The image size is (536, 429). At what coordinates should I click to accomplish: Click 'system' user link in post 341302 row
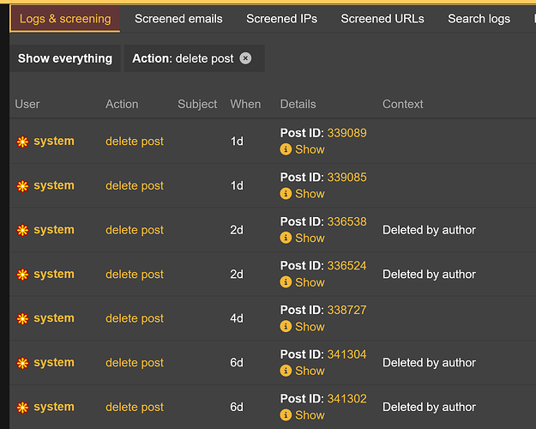click(54, 407)
